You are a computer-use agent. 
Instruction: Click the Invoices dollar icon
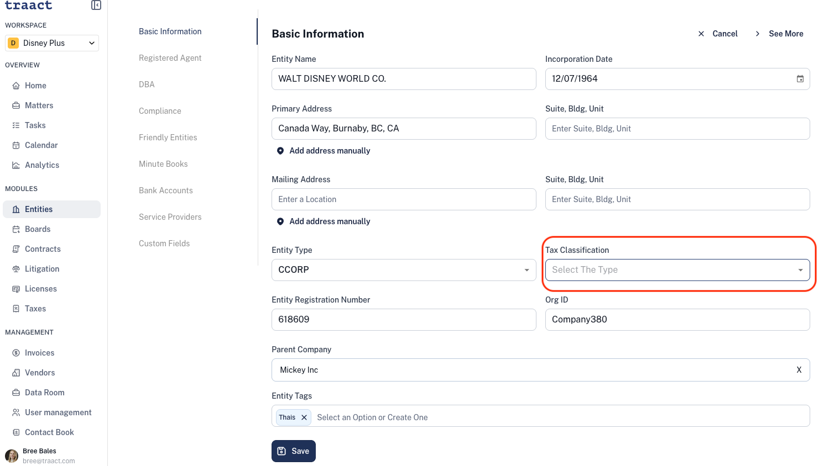coord(16,353)
